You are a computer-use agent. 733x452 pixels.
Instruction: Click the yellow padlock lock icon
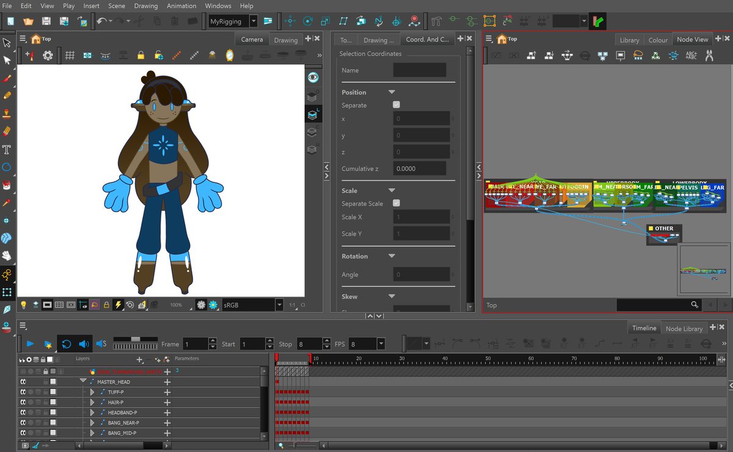point(140,56)
